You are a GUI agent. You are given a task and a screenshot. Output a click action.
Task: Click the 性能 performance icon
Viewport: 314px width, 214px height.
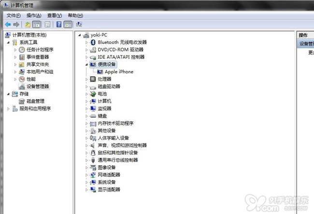click(x=22, y=79)
